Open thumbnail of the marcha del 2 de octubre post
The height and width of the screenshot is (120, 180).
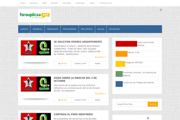[x=36, y=84]
